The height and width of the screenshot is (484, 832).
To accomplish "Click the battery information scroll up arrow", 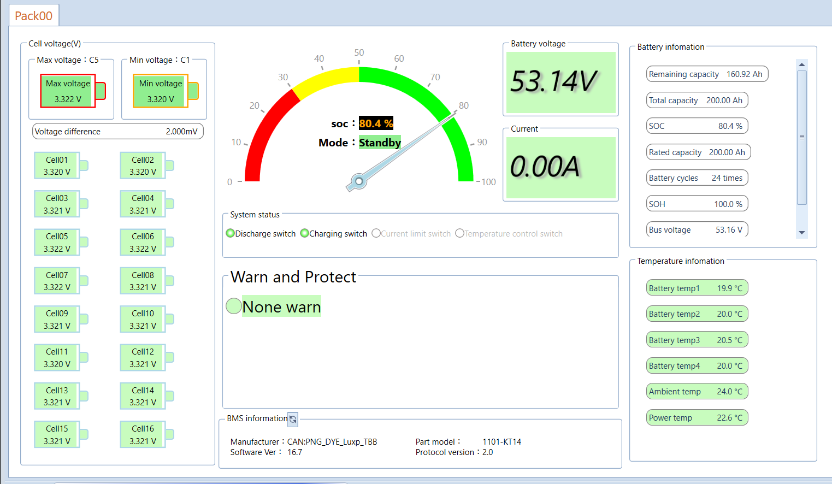I will tap(802, 64).
